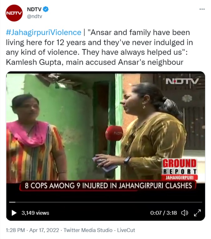Open the #JahagirpuriViolence hashtag link

(44, 33)
